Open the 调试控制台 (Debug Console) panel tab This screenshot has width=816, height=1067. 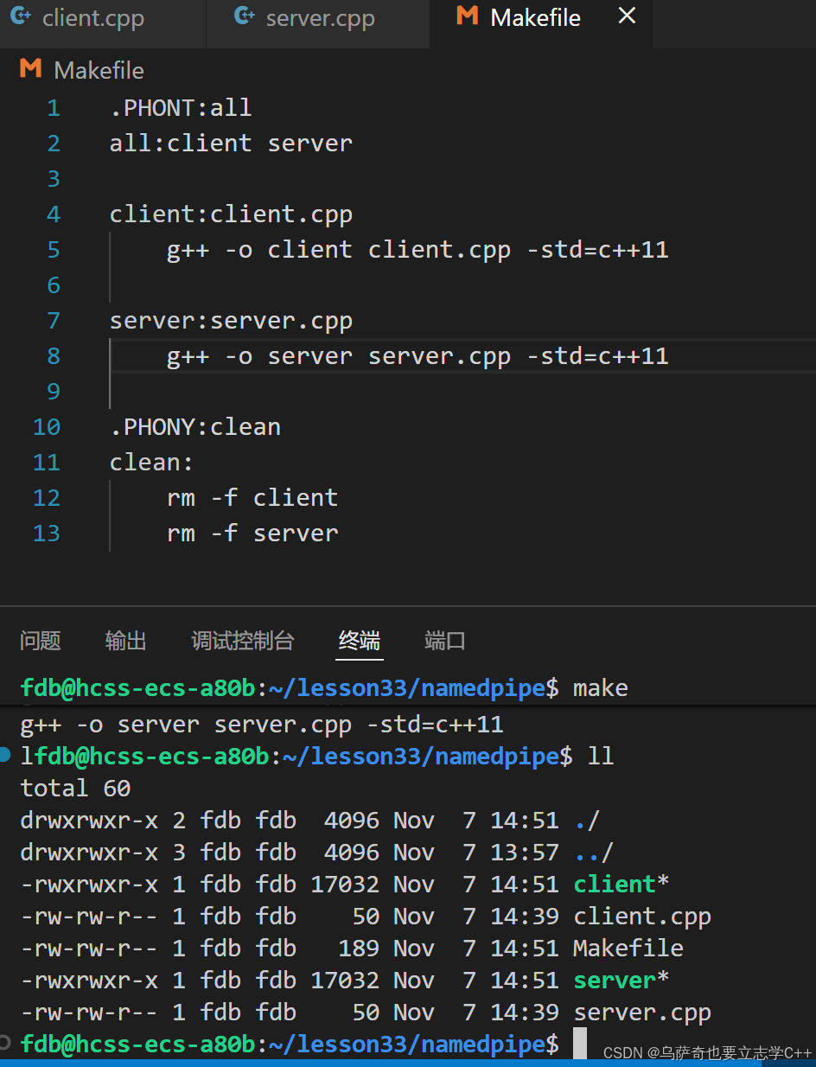(243, 641)
